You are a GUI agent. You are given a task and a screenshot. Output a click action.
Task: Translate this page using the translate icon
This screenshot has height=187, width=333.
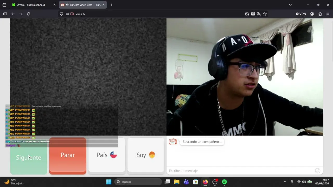[259, 14]
